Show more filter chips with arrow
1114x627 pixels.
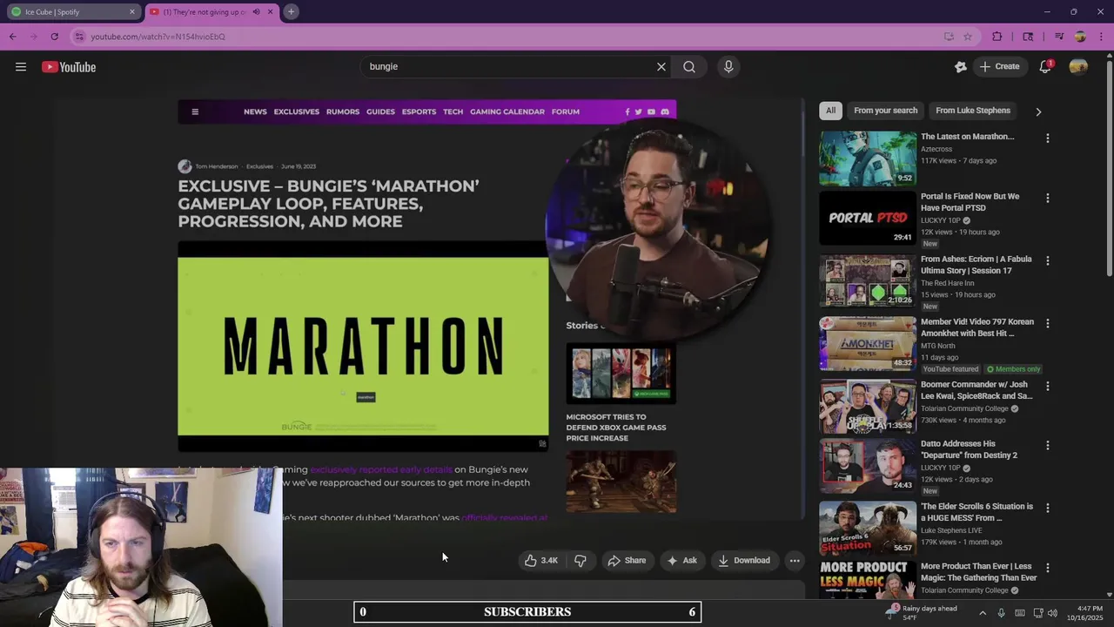coord(1037,111)
